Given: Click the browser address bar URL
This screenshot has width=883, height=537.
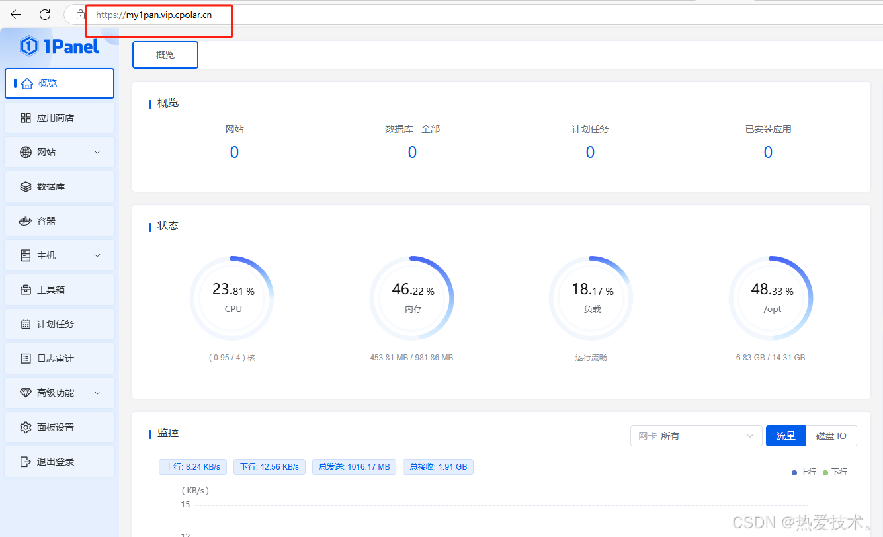Looking at the screenshot, I should point(154,15).
